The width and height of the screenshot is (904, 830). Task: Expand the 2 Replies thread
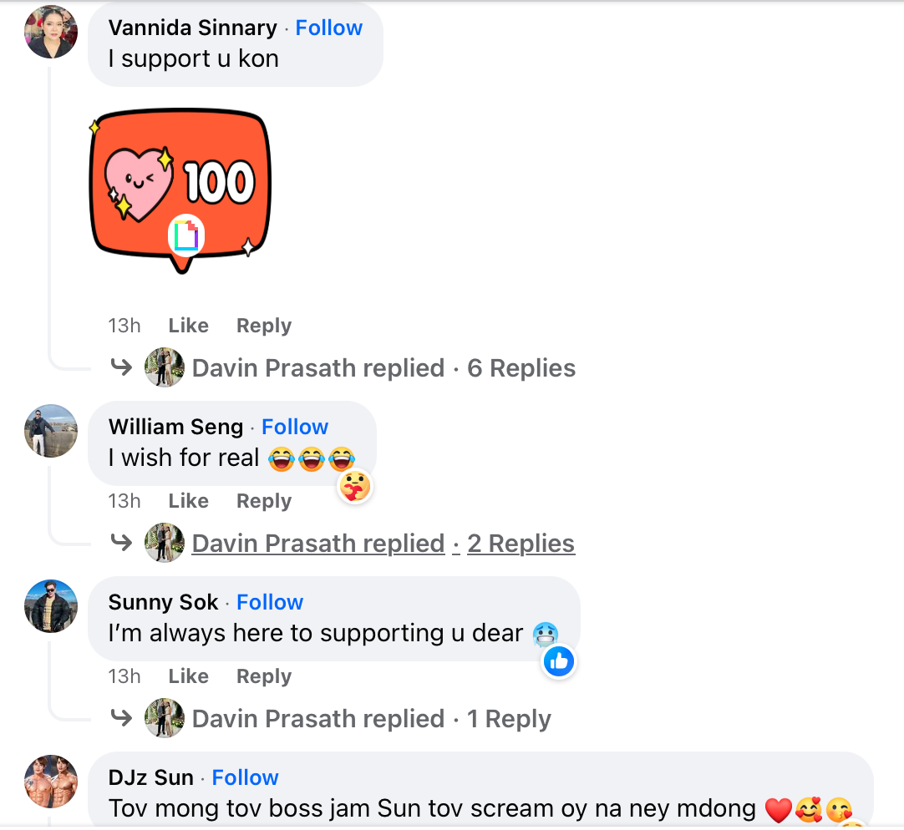click(x=521, y=544)
